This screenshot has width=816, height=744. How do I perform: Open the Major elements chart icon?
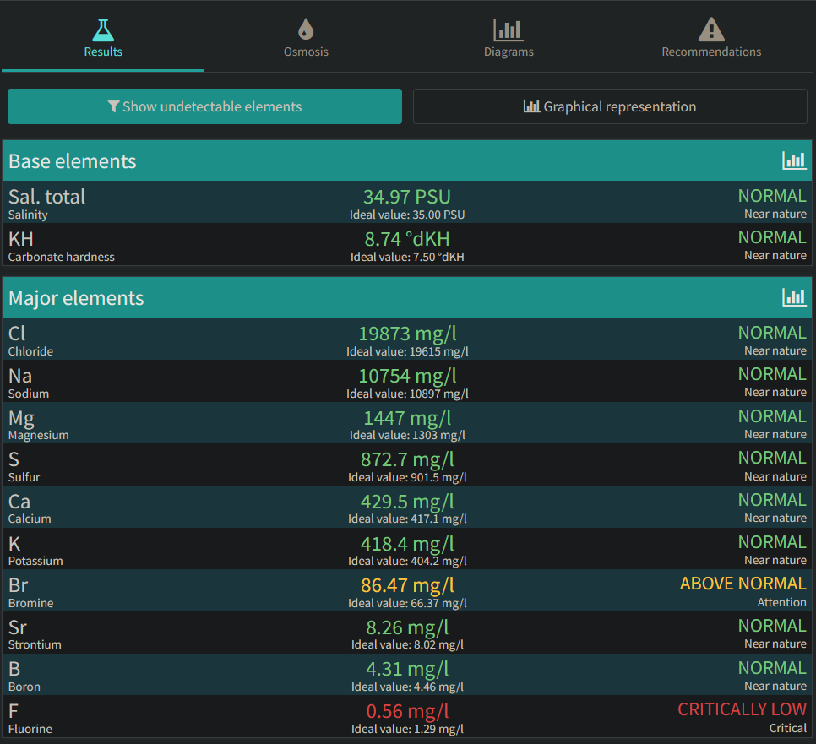click(795, 297)
